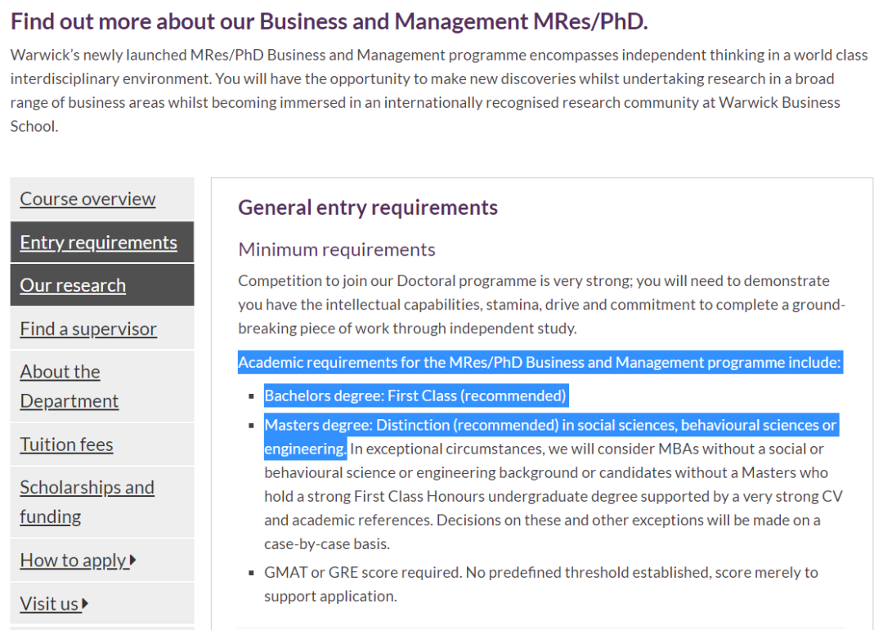883x630 pixels.
Task: Open Scholarships and funding page
Action: point(87,502)
